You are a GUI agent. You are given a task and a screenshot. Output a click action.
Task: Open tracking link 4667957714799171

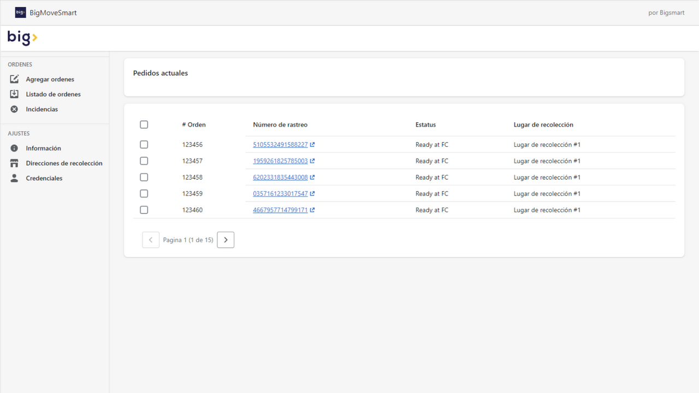click(280, 210)
